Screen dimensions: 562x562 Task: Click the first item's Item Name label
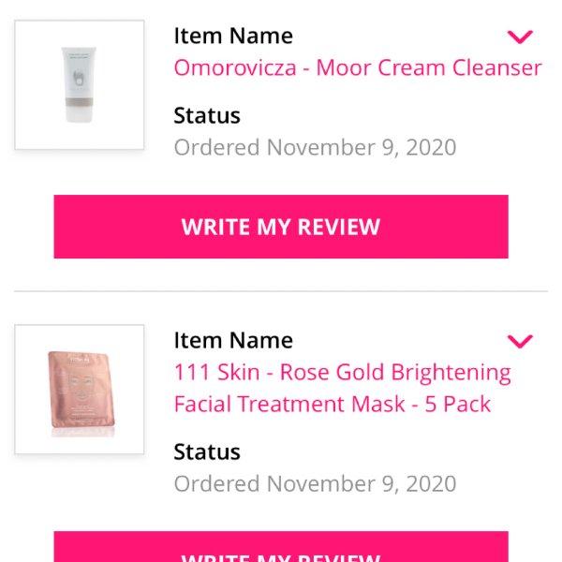(x=233, y=36)
